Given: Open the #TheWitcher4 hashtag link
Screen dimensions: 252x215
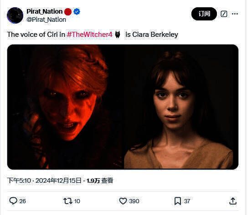Looking at the screenshot, I should [x=89, y=35].
